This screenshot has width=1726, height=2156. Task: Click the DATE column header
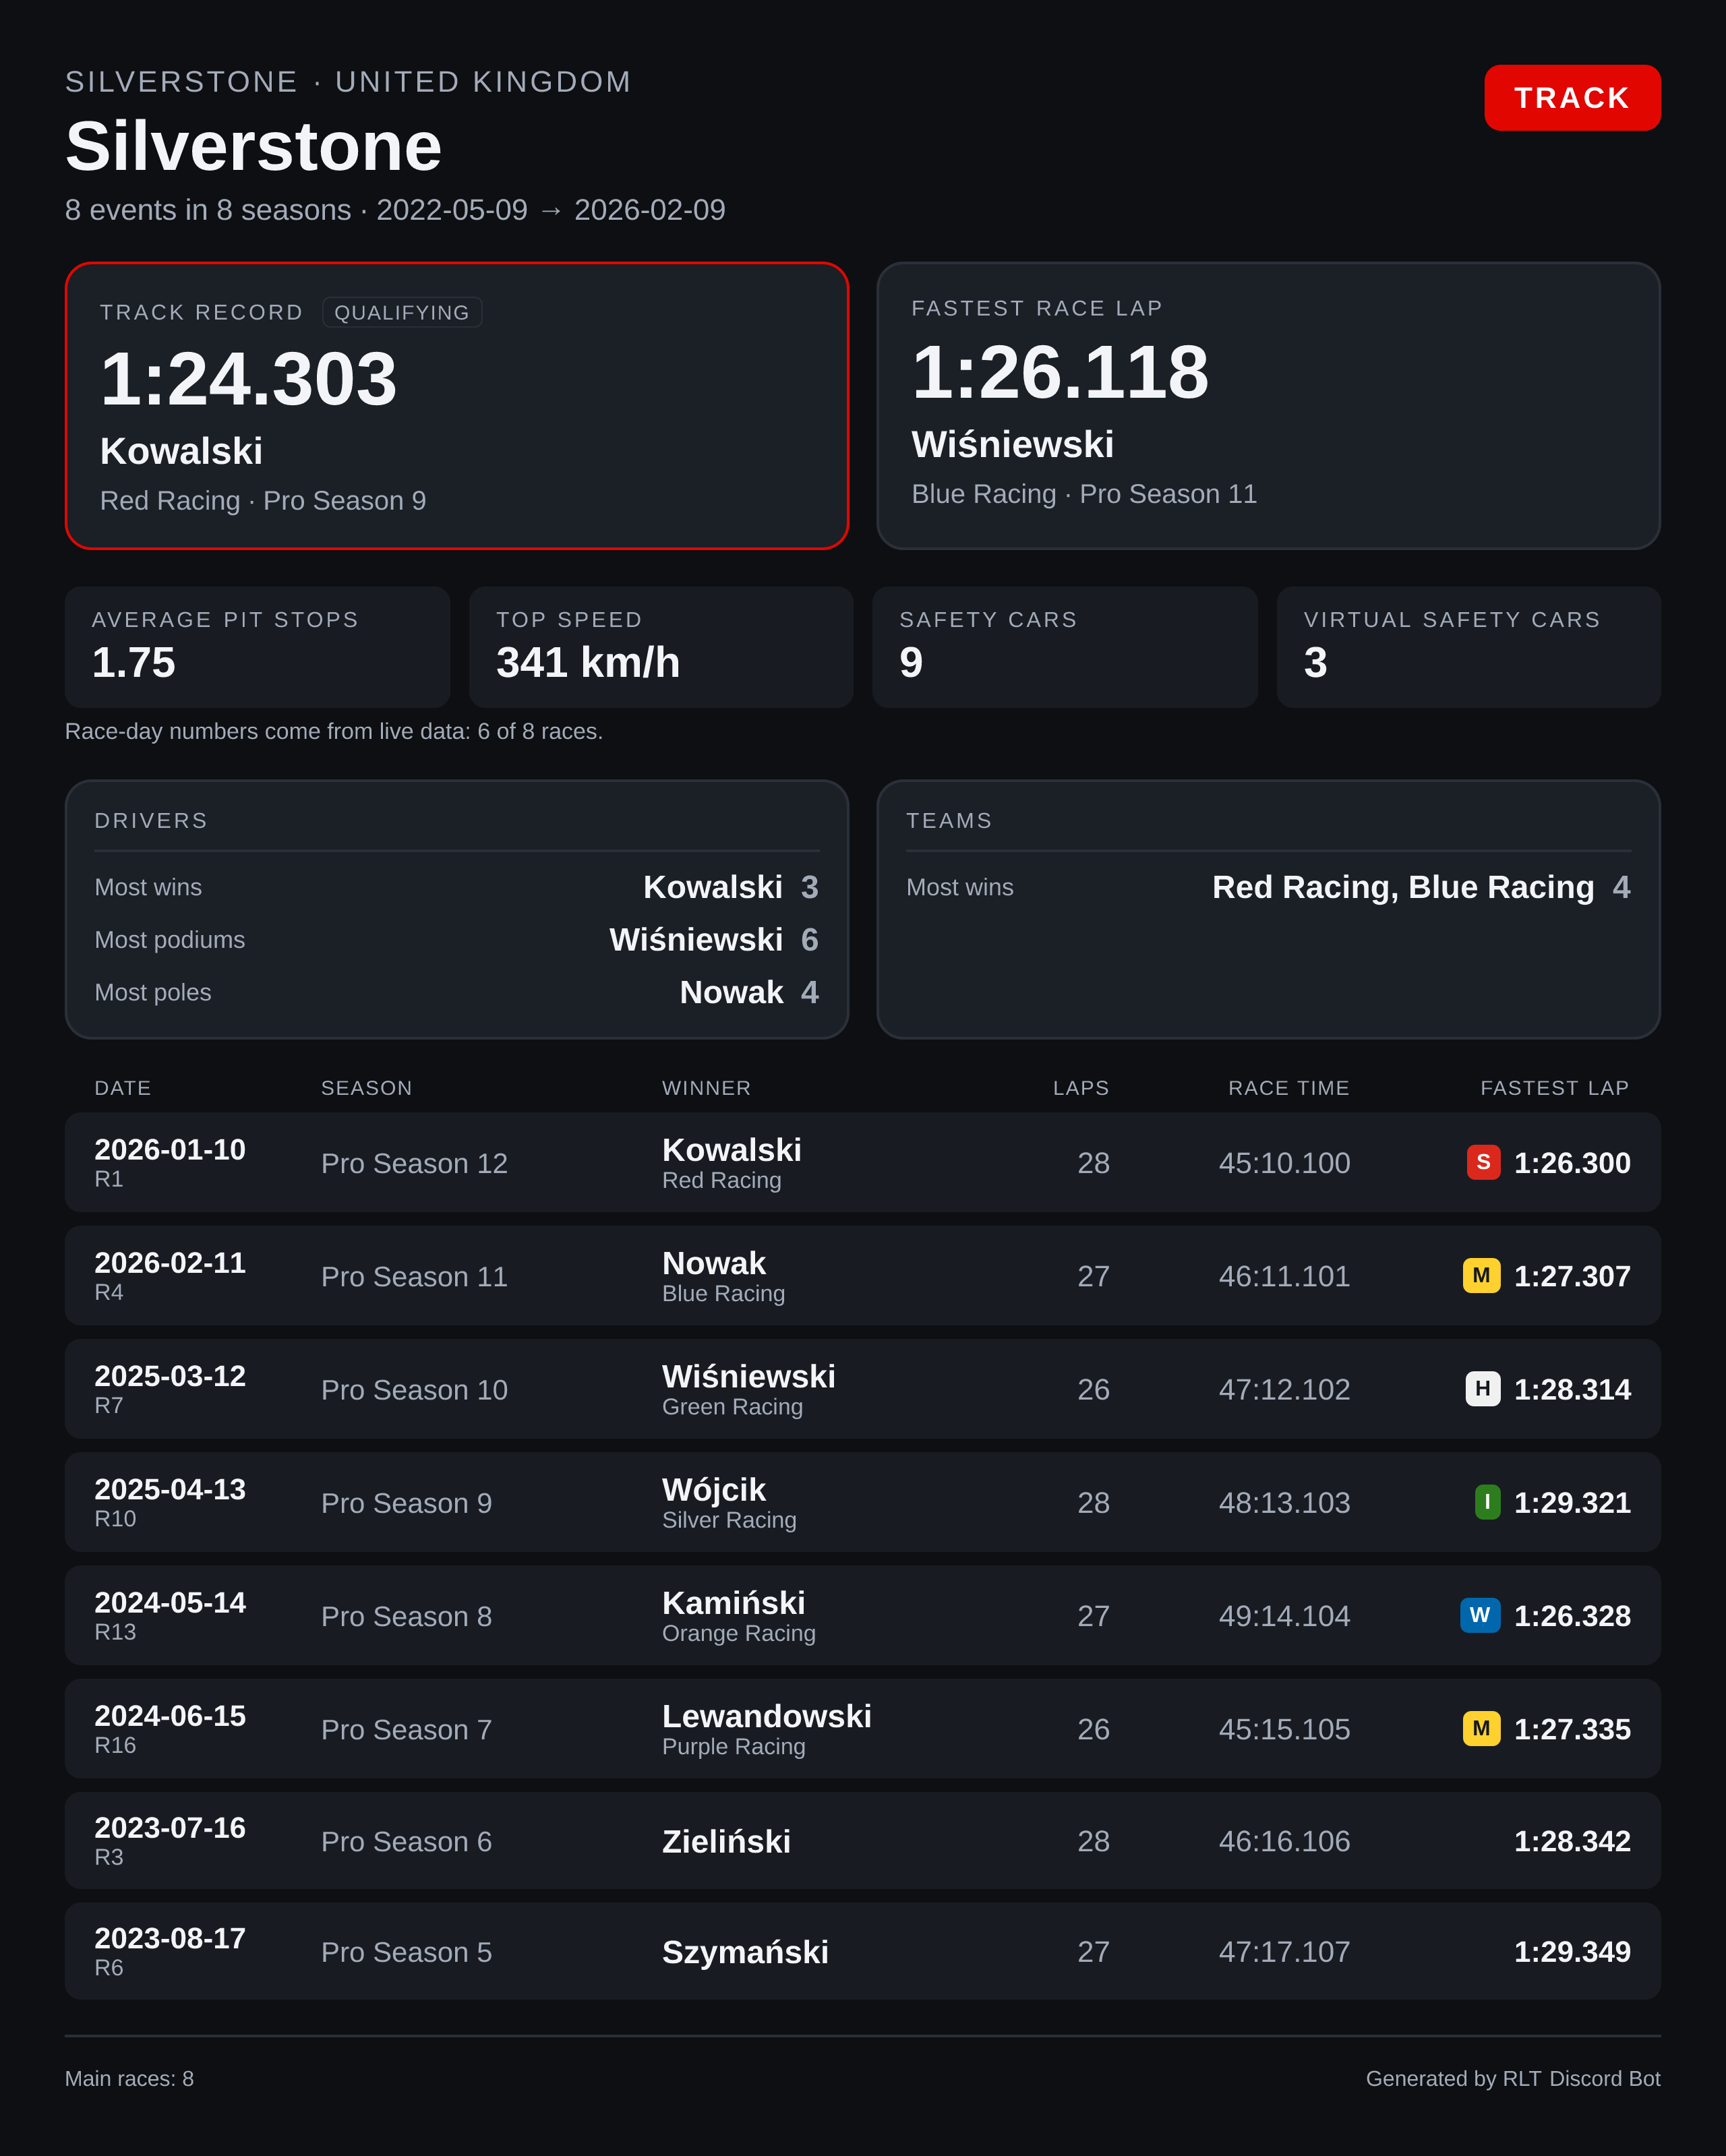123,1088
